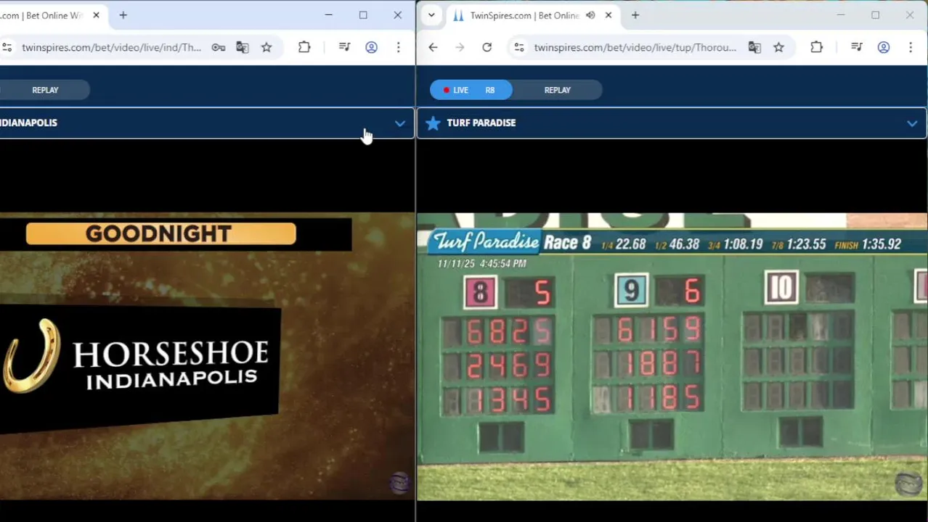
Task: Open Chrome menu in left window
Action: (398, 47)
